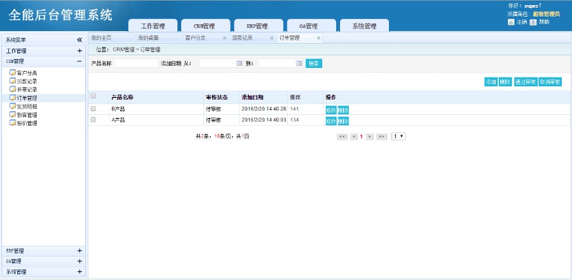The width and height of the screenshot is (572, 280).
Task: Click 修改 for A产品 row
Action: 331,121
